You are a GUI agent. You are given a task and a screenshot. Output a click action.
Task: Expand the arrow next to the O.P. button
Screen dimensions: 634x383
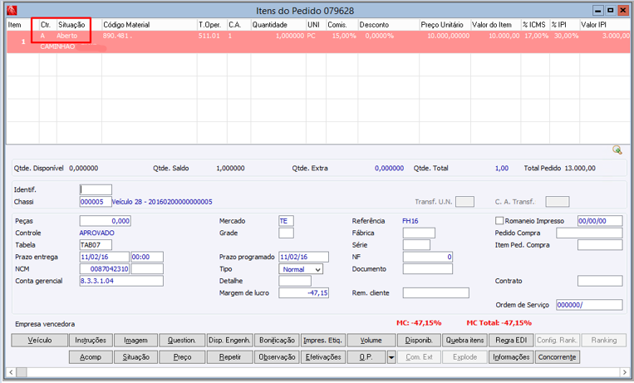click(x=391, y=357)
